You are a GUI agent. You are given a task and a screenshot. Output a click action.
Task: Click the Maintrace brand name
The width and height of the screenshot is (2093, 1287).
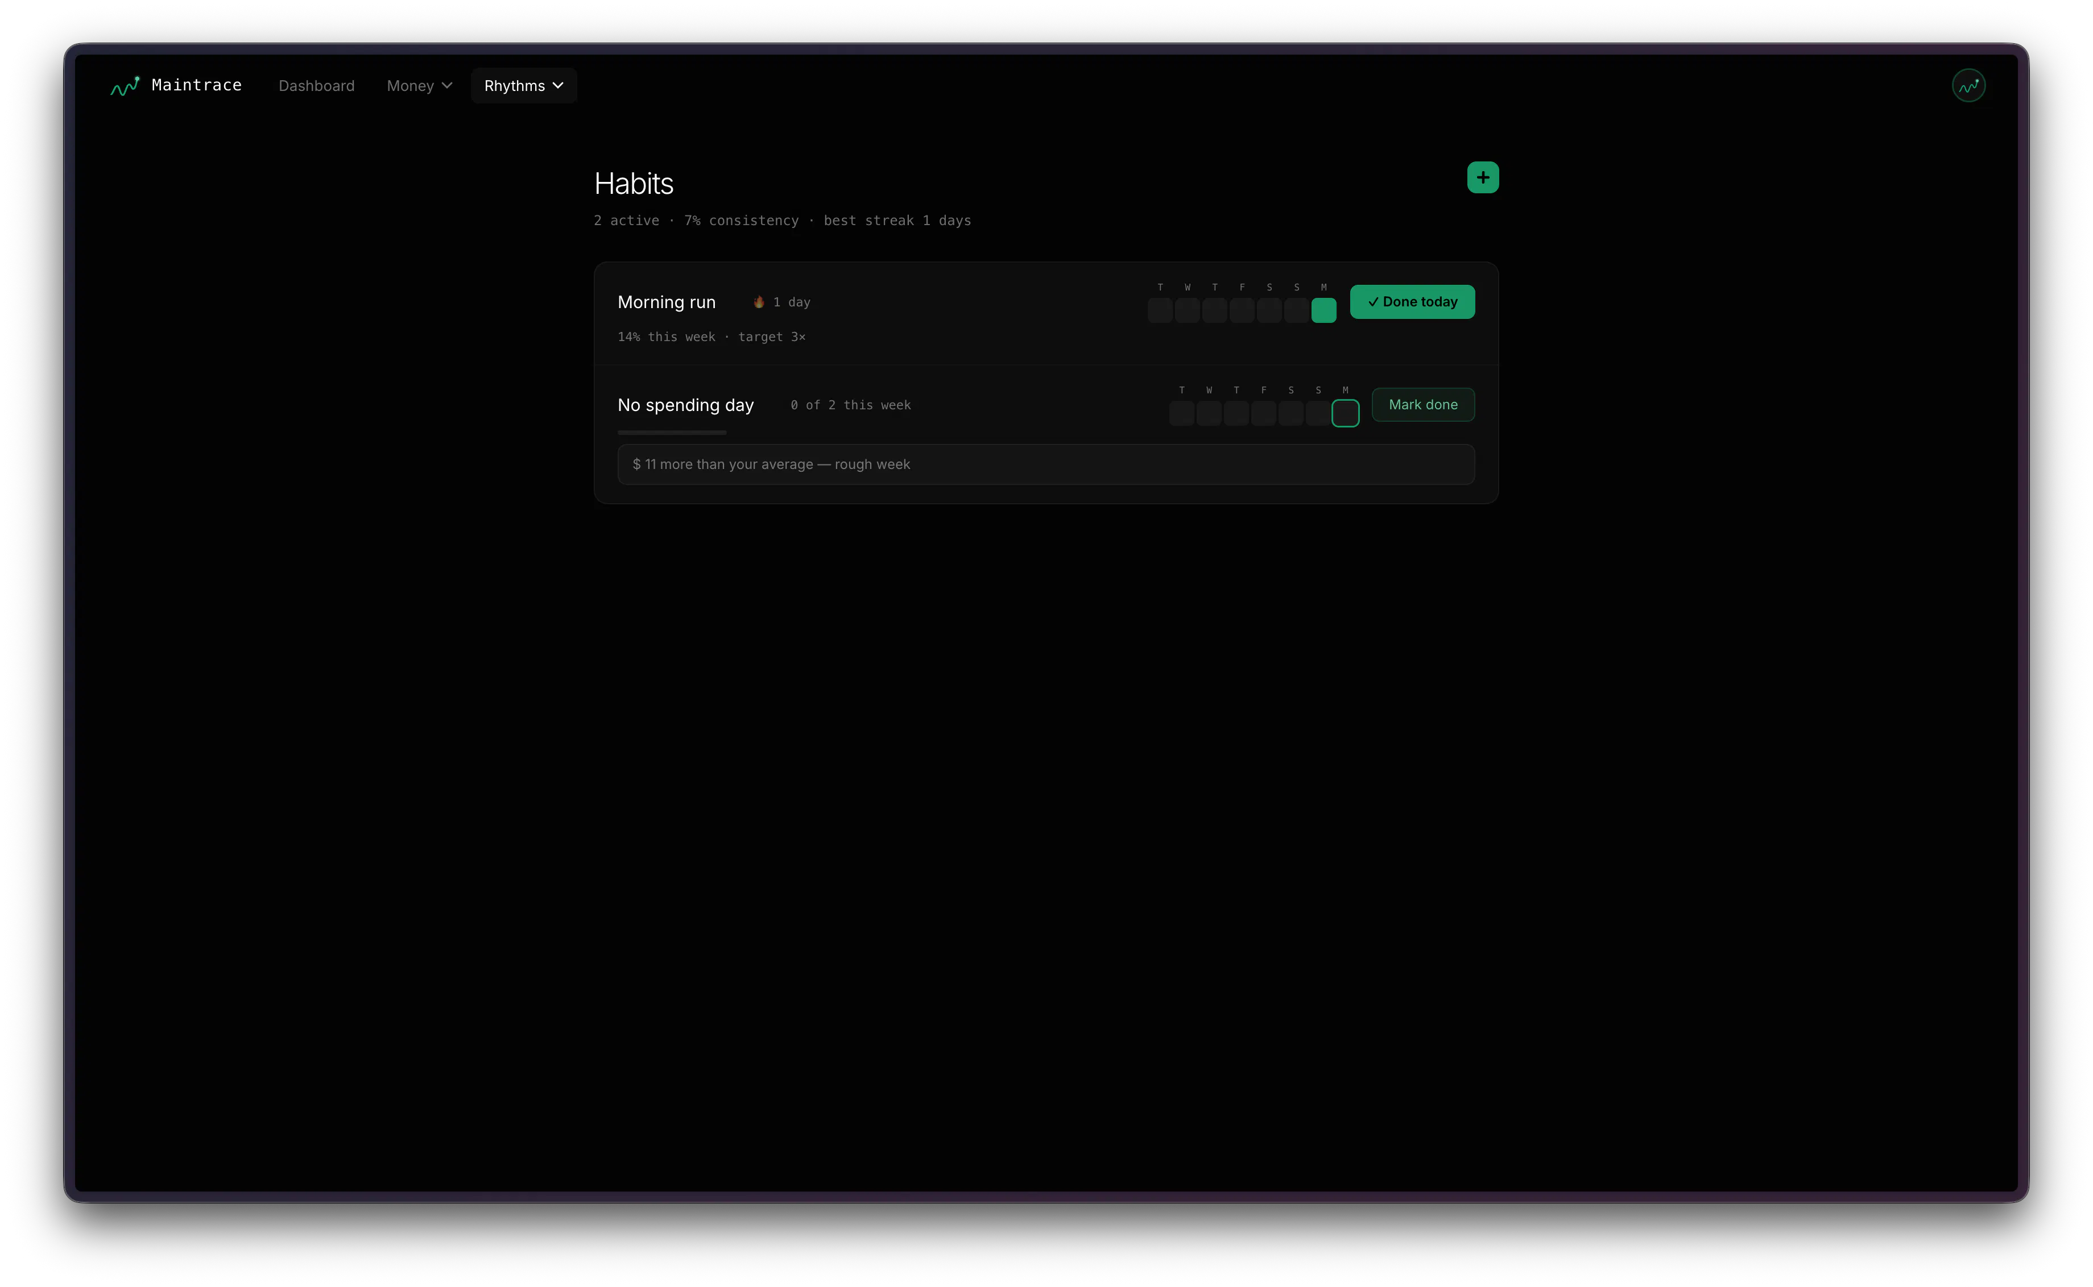point(197,85)
